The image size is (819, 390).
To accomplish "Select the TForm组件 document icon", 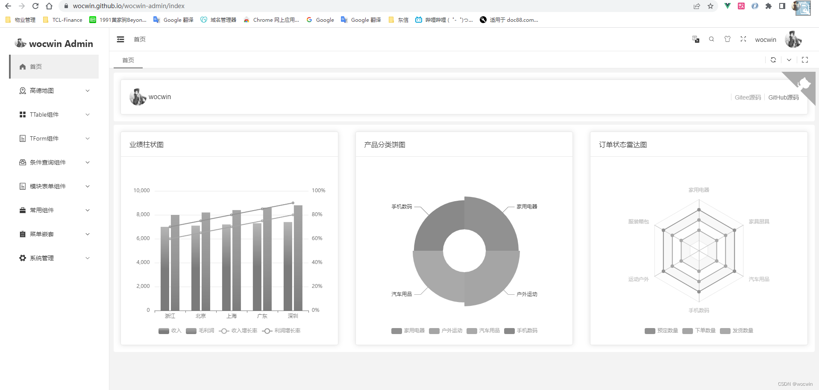I will tap(23, 138).
